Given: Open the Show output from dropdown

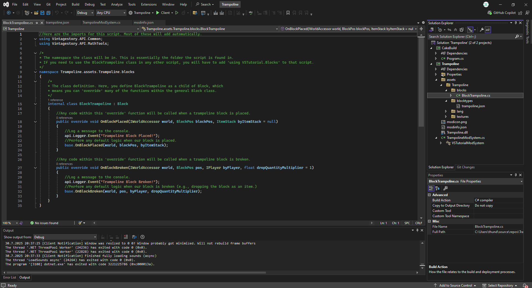Looking at the screenshot, I should click(65, 237).
